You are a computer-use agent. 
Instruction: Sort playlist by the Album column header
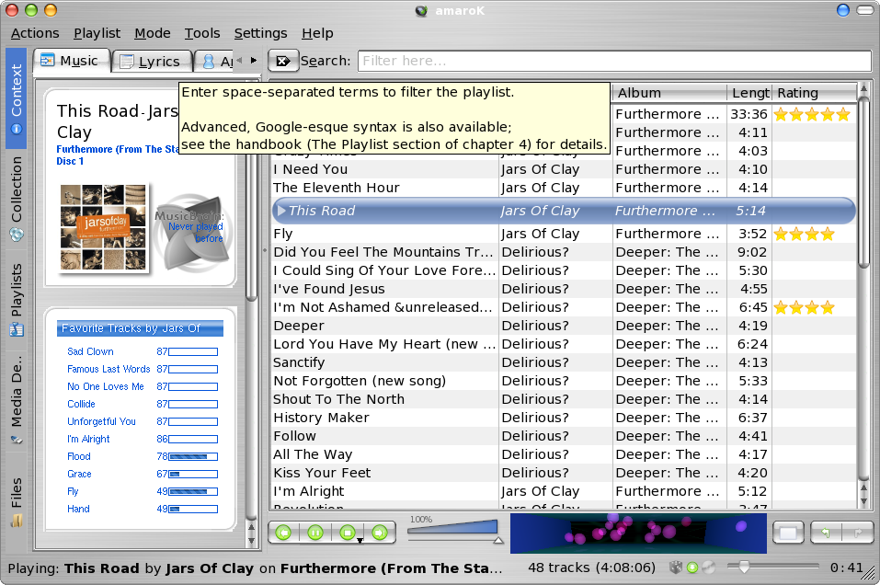click(x=669, y=93)
